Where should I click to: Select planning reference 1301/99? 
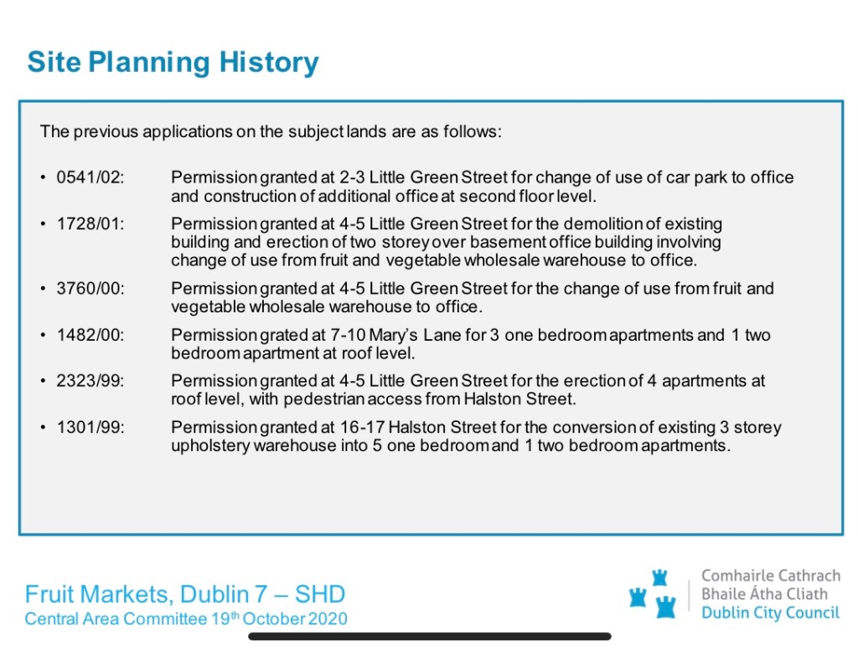pyautogui.click(x=90, y=428)
